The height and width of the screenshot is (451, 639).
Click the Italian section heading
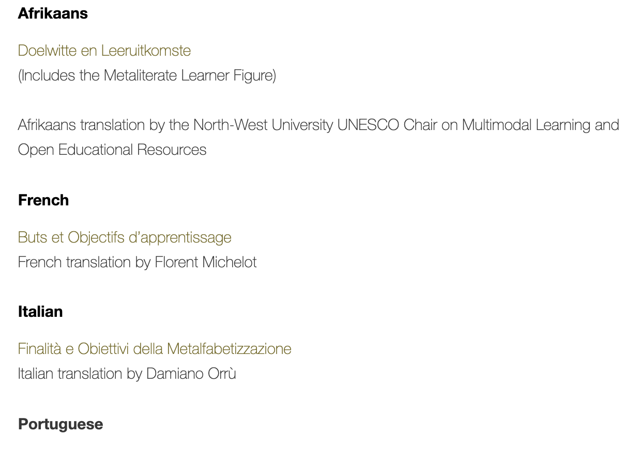(x=40, y=312)
